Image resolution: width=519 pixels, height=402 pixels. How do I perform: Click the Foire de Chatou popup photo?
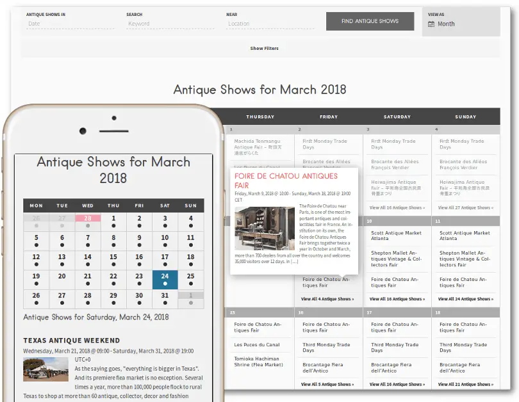pos(265,229)
